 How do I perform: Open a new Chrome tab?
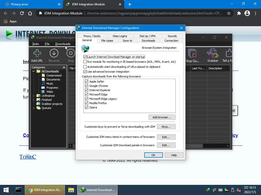tap(130, 4)
